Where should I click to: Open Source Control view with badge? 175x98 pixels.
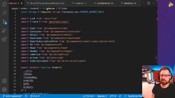pyautogui.click(x=4, y=22)
